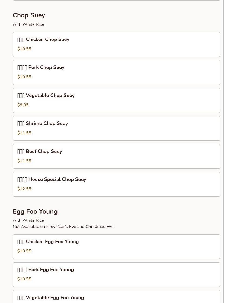Click the Shrimp Chop Suey $11.55 price

click(24, 133)
